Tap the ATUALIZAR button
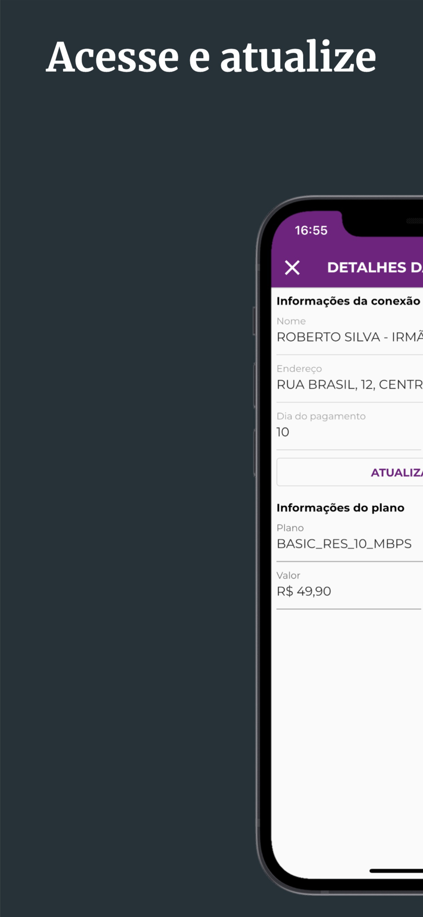This screenshot has width=423, height=917. (396, 472)
